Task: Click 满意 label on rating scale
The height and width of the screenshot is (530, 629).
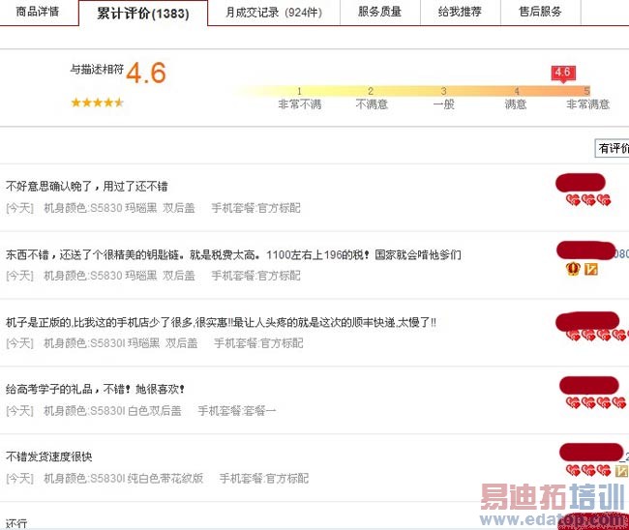Action: point(516,104)
